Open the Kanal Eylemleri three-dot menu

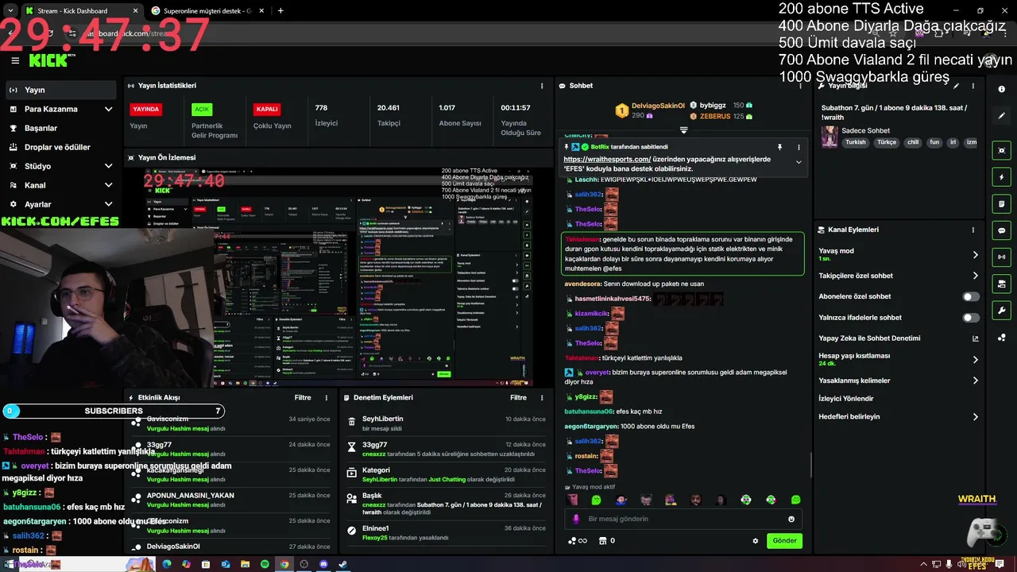pyautogui.click(x=973, y=230)
